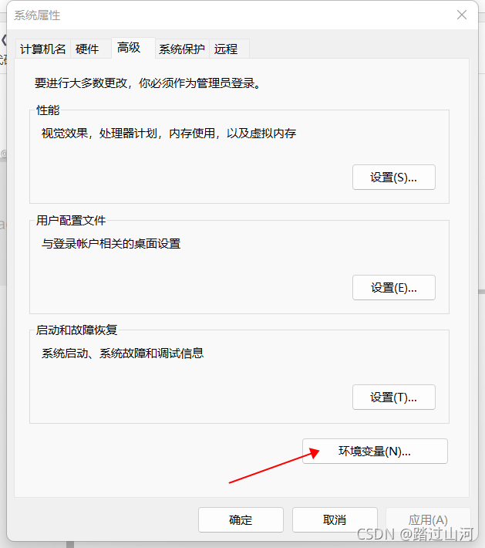Click the text 要进行大多数更改，你必须作为管理员登录。
This screenshot has width=485, height=548.
(x=148, y=83)
